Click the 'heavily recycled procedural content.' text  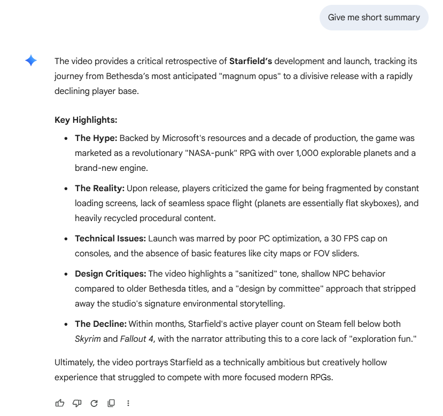pyautogui.click(x=145, y=218)
